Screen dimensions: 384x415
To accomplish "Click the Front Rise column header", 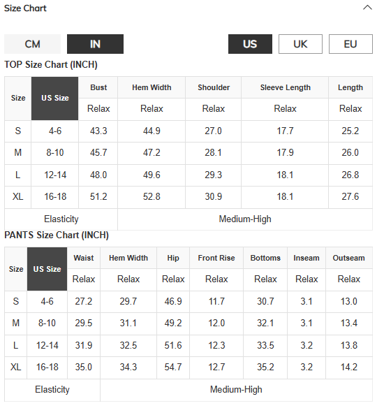I will [x=216, y=258].
